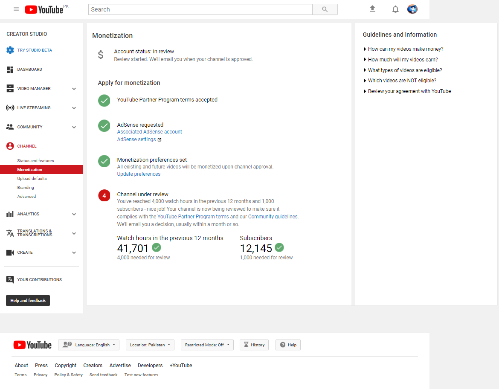Click the upload video arrow icon
Image resolution: width=499 pixels, height=389 pixels.
(x=372, y=9)
